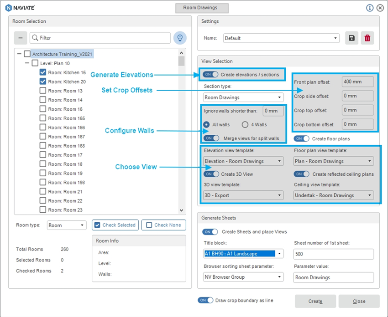The height and width of the screenshot is (317, 388).
Task: Select the 4 Walls radio button
Action: (x=245, y=124)
